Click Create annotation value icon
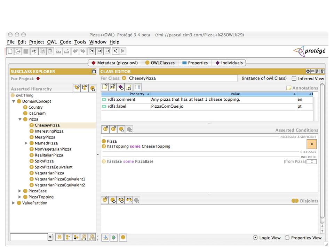Viewport: 334px width, 250px height. 105,87
